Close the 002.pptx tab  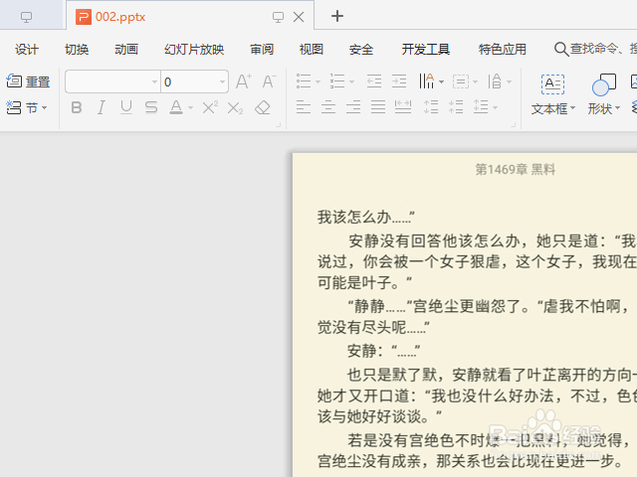[299, 17]
